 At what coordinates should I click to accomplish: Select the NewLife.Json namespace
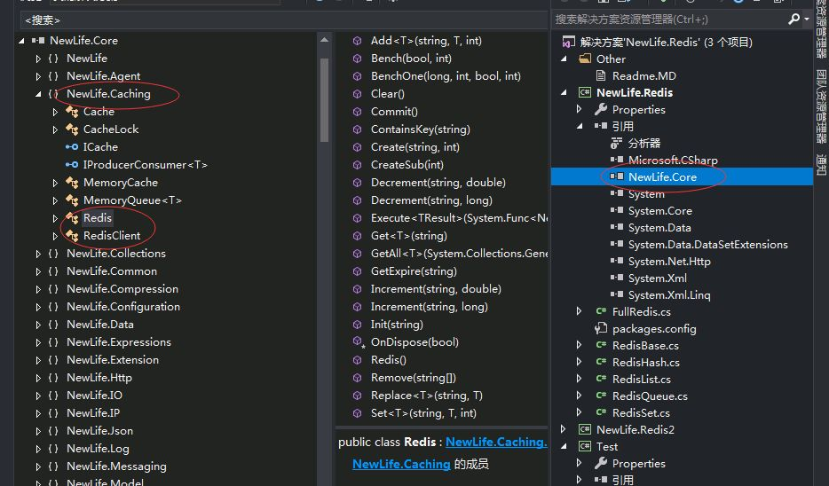(x=99, y=431)
